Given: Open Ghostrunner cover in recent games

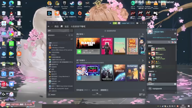Looking at the screenshot, I should (x=107, y=46).
